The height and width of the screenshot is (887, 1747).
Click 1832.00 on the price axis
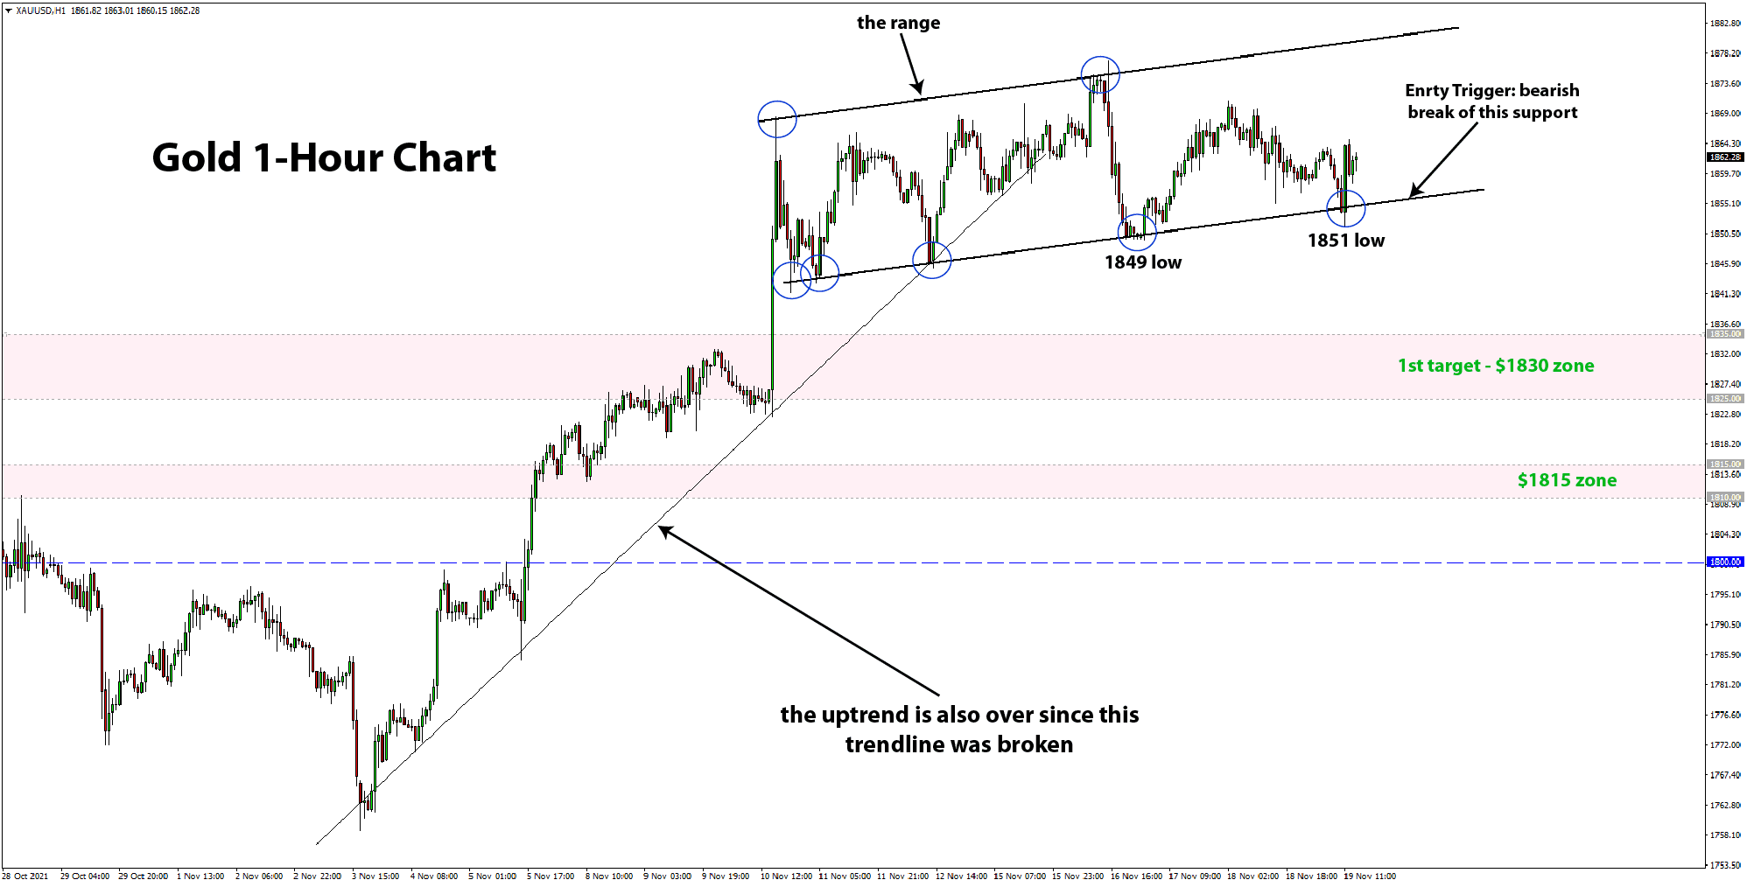point(1725,354)
